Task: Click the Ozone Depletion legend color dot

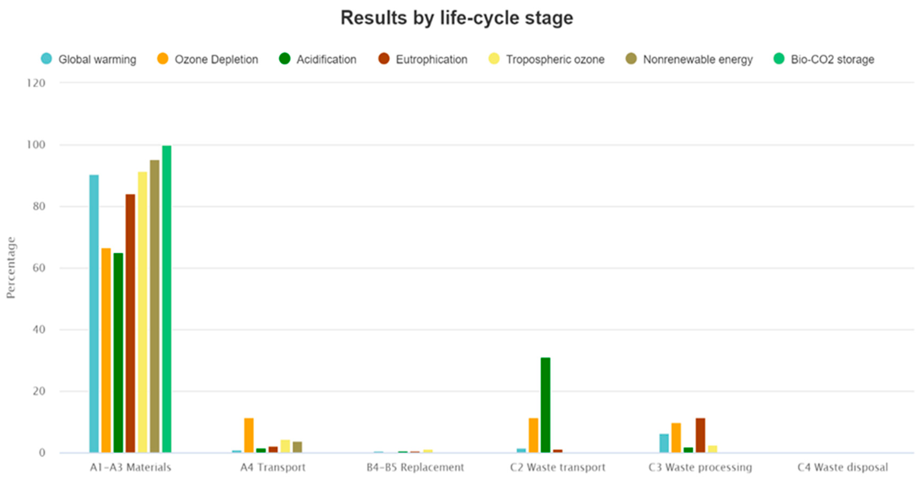Action: [163, 59]
